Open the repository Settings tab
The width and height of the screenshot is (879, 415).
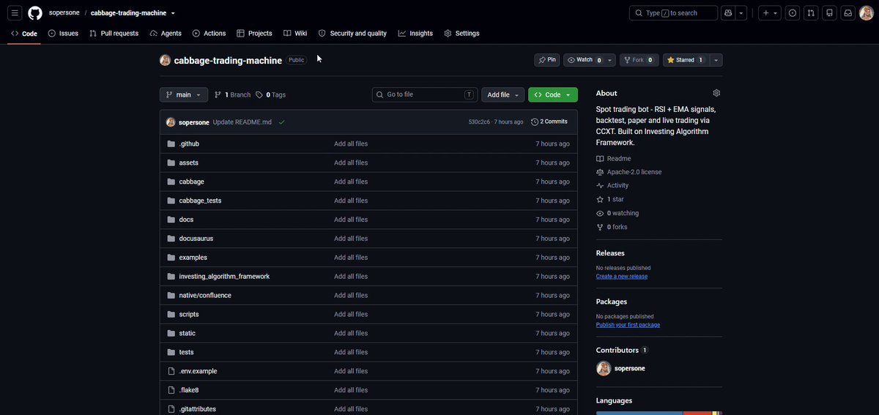point(461,34)
